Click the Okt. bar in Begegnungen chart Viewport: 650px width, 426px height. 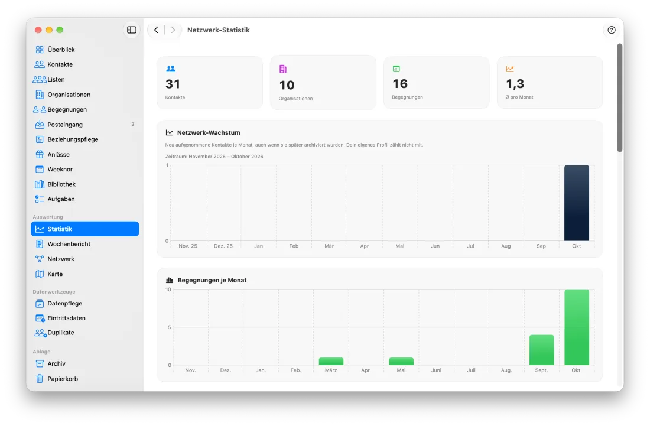(x=576, y=327)
